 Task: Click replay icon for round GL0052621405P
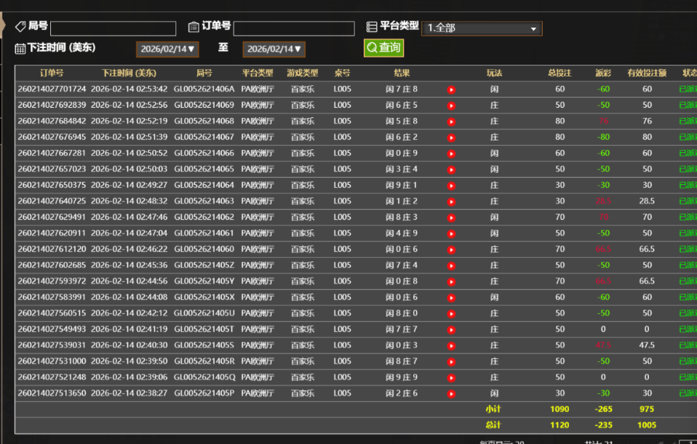coord(451,394)
